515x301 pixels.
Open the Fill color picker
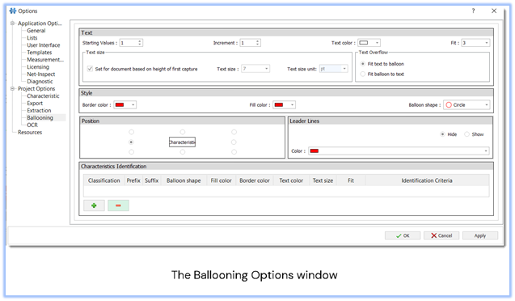284,105
